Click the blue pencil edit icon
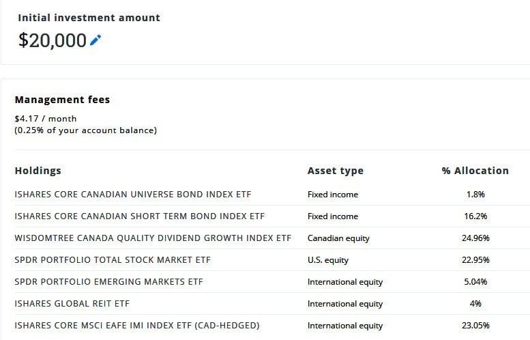This screenshot has height=340, width=530. [95, 40]
